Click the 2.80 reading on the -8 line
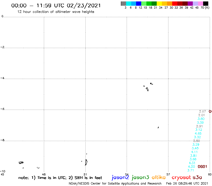This screenshot has height=186, width=212. (x=197, y=141)
